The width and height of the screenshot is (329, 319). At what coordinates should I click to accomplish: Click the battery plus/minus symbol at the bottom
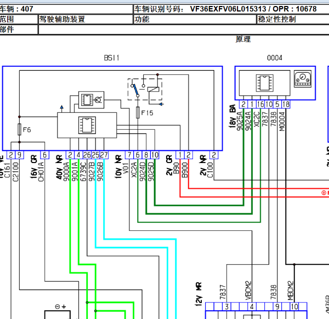[60, 306]
